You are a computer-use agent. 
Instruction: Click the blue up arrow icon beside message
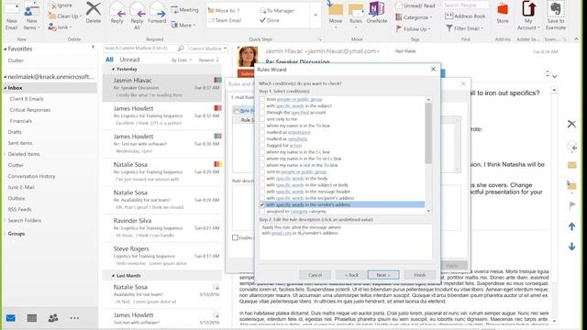[x=571, y=226]
